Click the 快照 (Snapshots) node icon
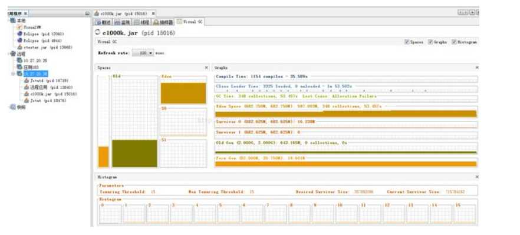The image size is (520, 235). point(12,107)
